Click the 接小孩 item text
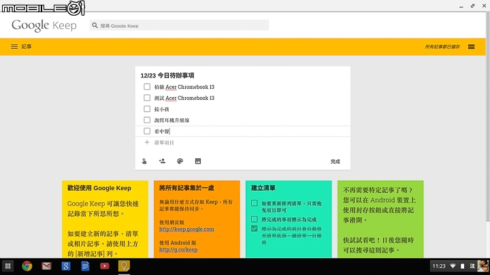Viewport: 490px width, 275px height. coord(161,109)
